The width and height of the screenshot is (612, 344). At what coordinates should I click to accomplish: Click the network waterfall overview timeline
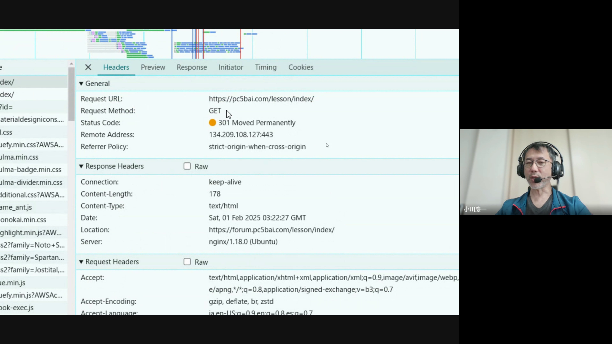(x=223, y=44)
